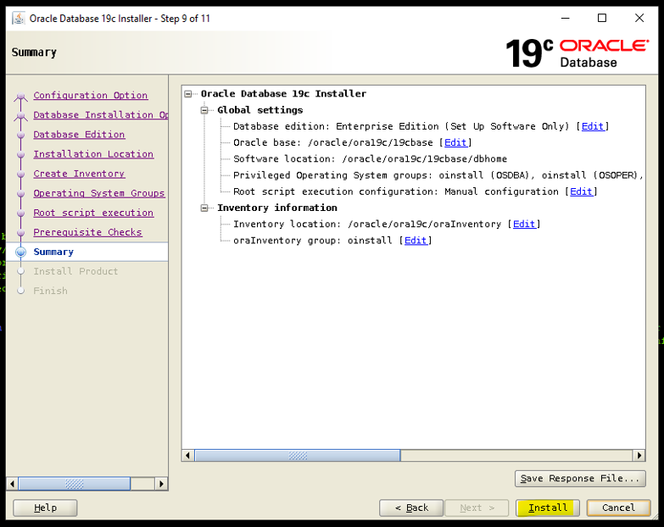Click the Java installer window icon

tap(18, 18)
